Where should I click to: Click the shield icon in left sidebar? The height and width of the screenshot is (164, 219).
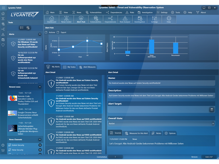point(3,45)
